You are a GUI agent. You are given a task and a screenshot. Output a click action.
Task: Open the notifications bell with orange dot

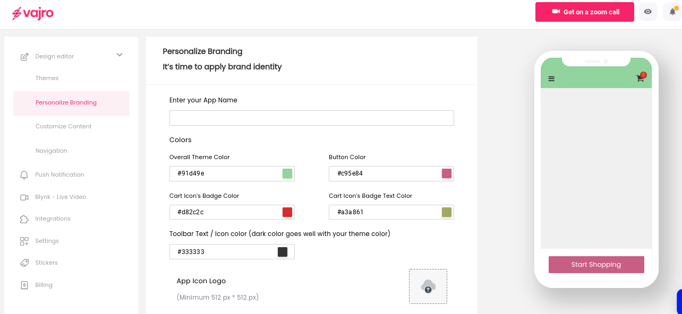pos(672,12)
